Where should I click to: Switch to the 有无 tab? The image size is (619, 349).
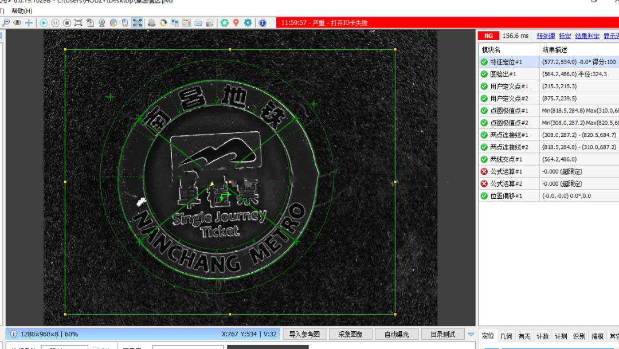[x=524, y=336]
